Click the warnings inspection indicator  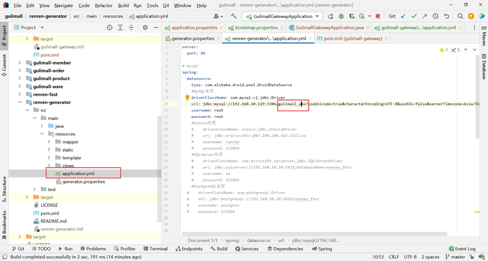click(x=444, y=50)
